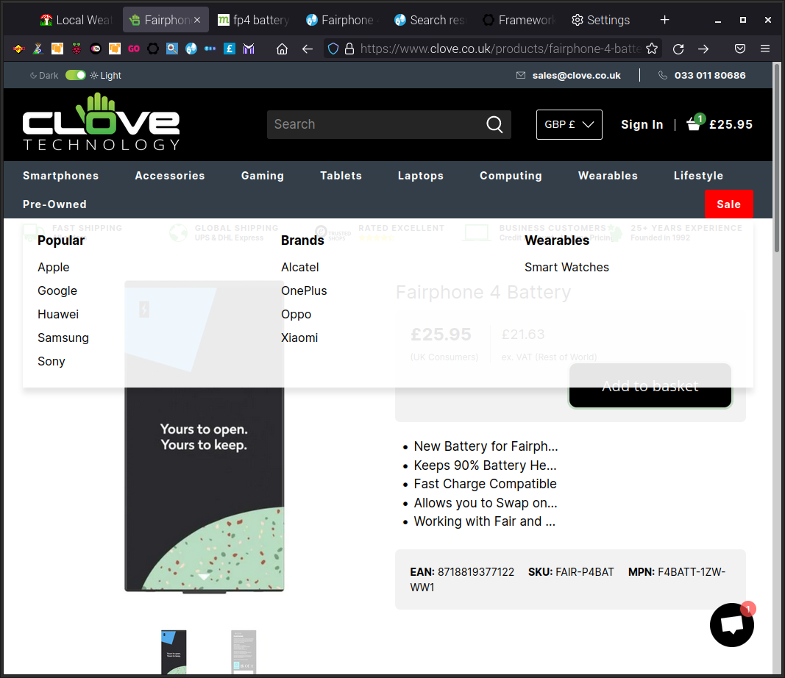Open the Accessories navigation menu
Viewport: 785px width, 678px height.
click(x=170, y=176)
